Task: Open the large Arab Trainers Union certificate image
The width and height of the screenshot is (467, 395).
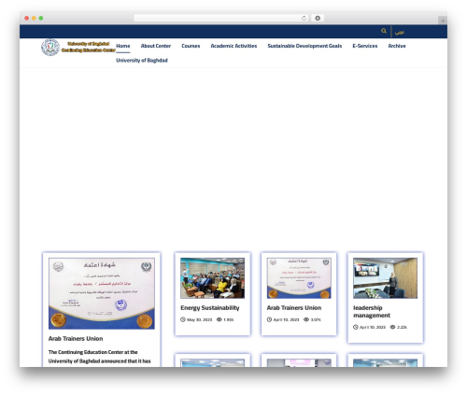Action: coord(102,293)
